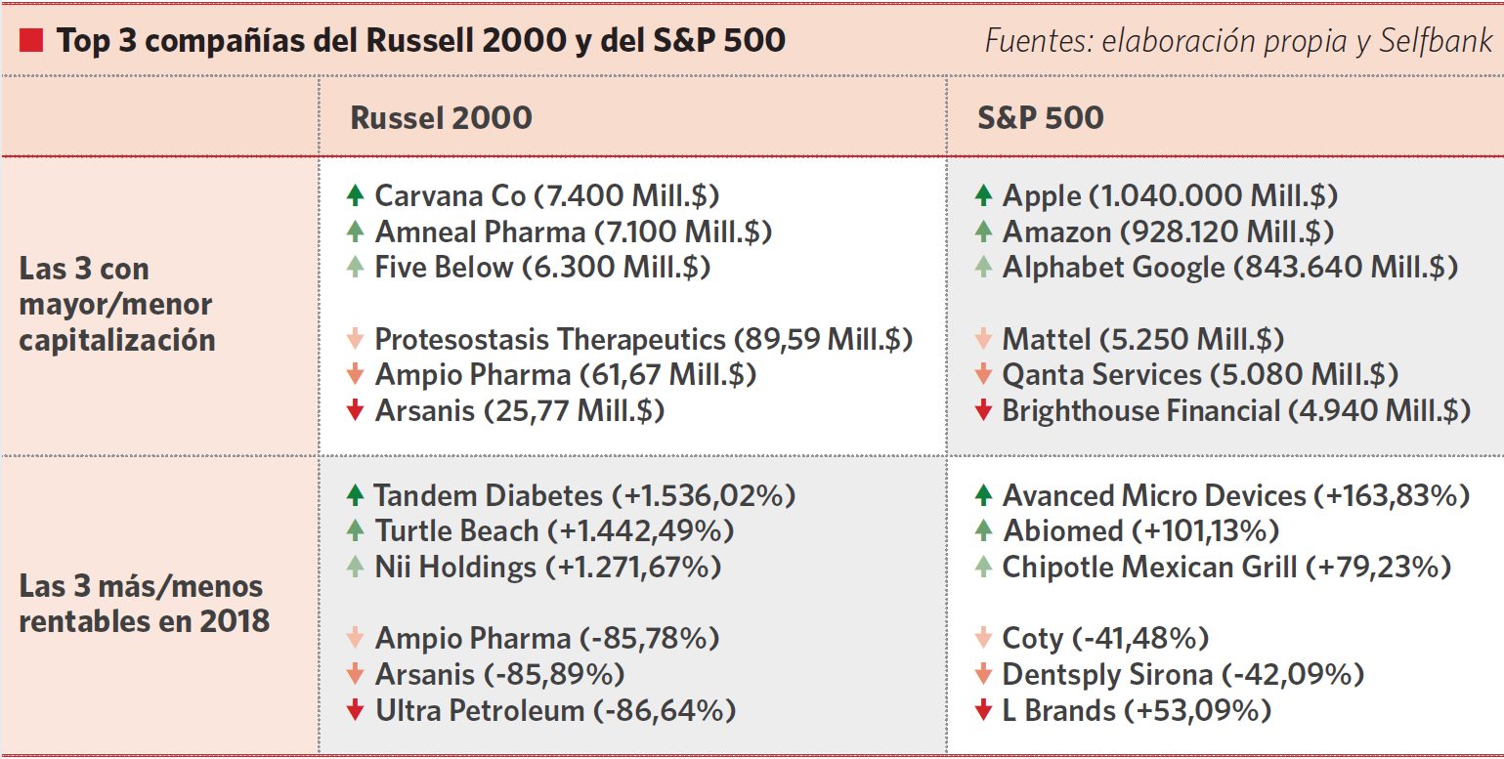Click the down arrow beside Coty
The width and height of the screenshot is (1504, 759).
tap(983, 639)
